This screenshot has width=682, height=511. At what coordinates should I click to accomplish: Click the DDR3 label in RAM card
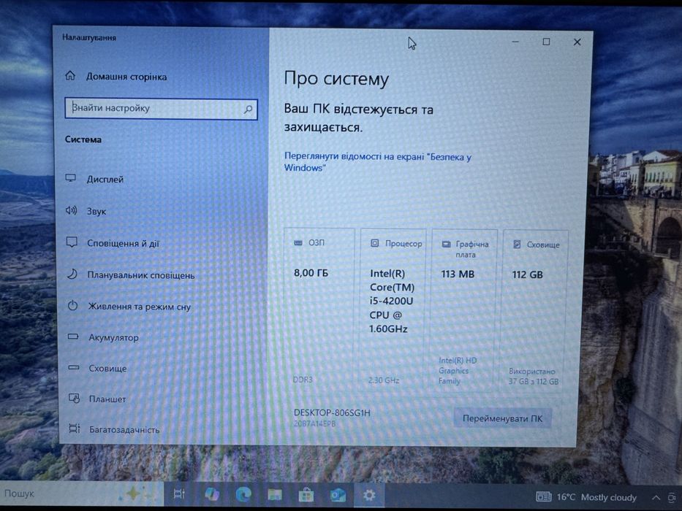[303, 380]
